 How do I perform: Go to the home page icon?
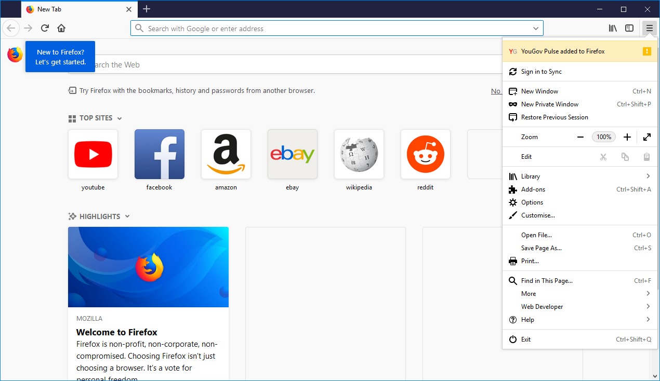61,28
